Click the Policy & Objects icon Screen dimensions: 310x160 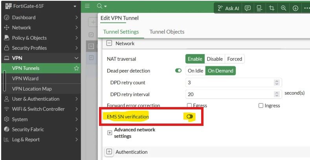[7, 38]
